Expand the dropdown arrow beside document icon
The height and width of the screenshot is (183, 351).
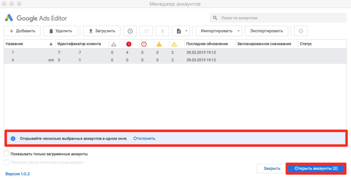(186, 31)
